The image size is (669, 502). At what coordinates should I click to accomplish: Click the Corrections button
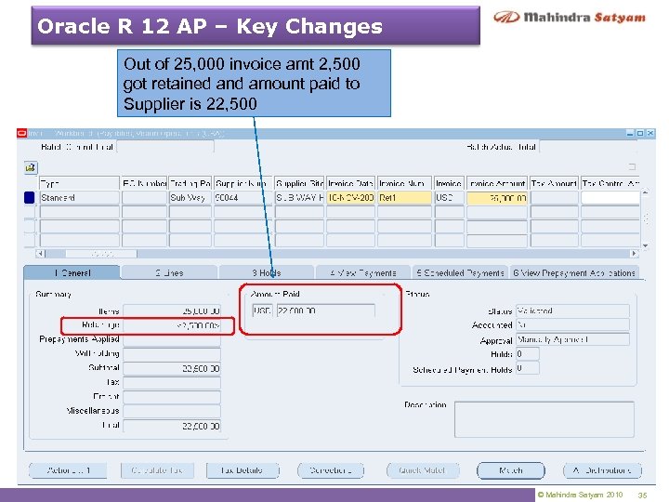(331, 470)
